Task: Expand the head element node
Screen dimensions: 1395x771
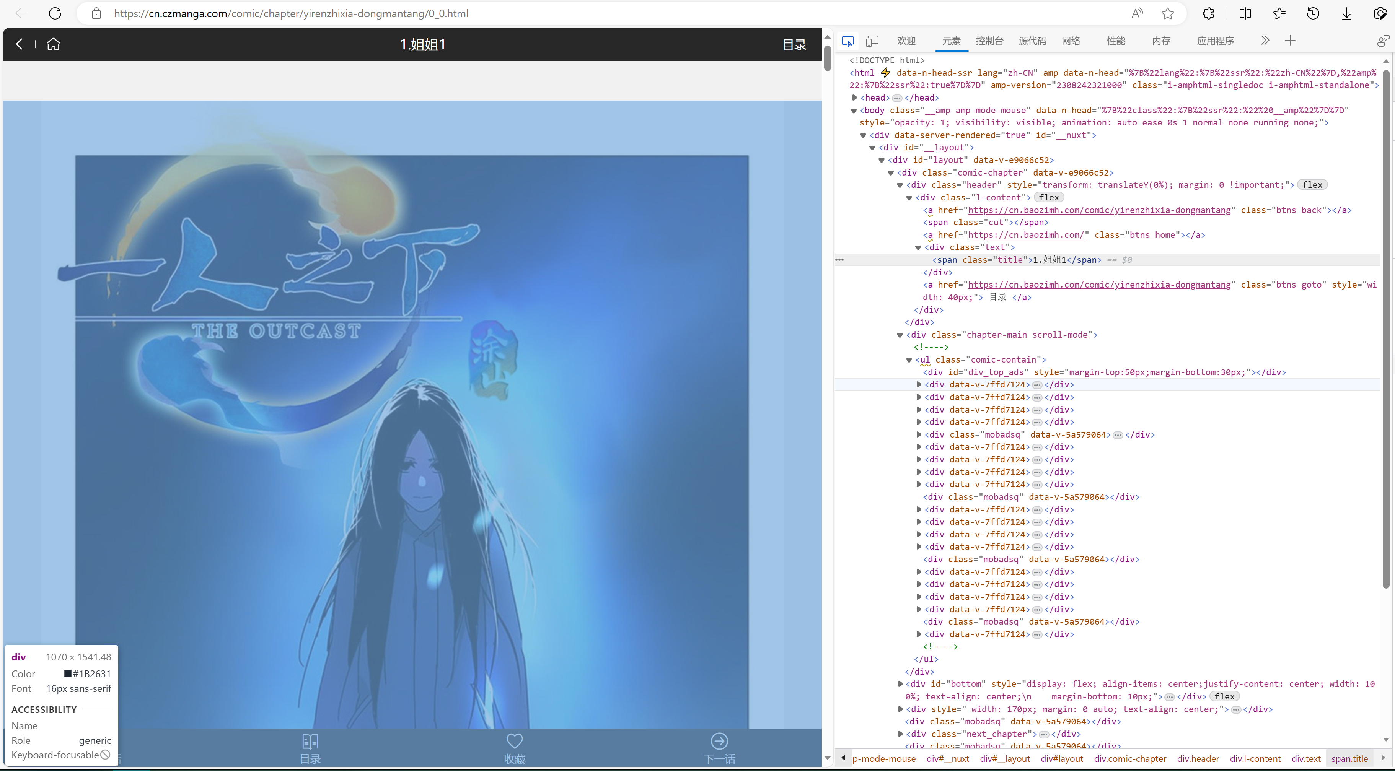Action: pyautogui.click(x=854, y=98)
